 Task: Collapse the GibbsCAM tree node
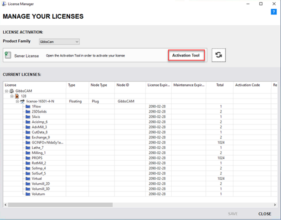point(6,91)
